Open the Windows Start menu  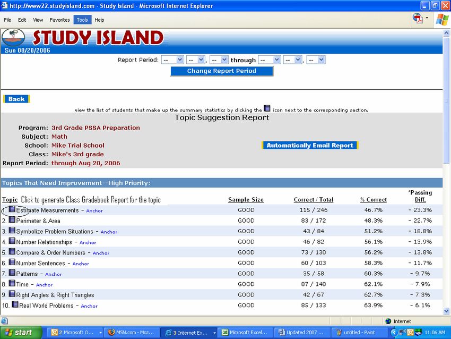pos(21,333)
